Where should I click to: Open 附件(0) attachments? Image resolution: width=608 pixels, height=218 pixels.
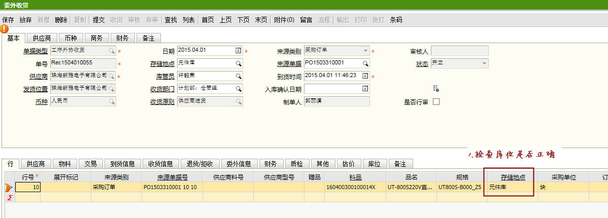click(284, 20)
